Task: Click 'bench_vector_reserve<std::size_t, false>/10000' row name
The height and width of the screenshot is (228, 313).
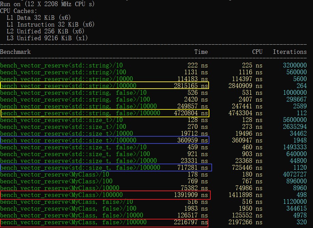Action: pyautogui.click(x=78, y=161)
